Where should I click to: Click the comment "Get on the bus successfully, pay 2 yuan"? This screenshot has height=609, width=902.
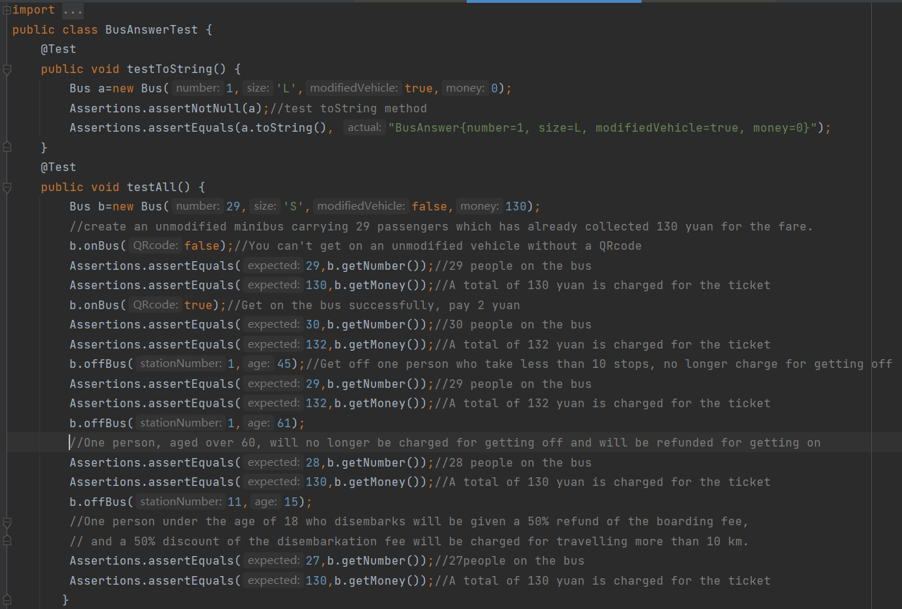373,305
